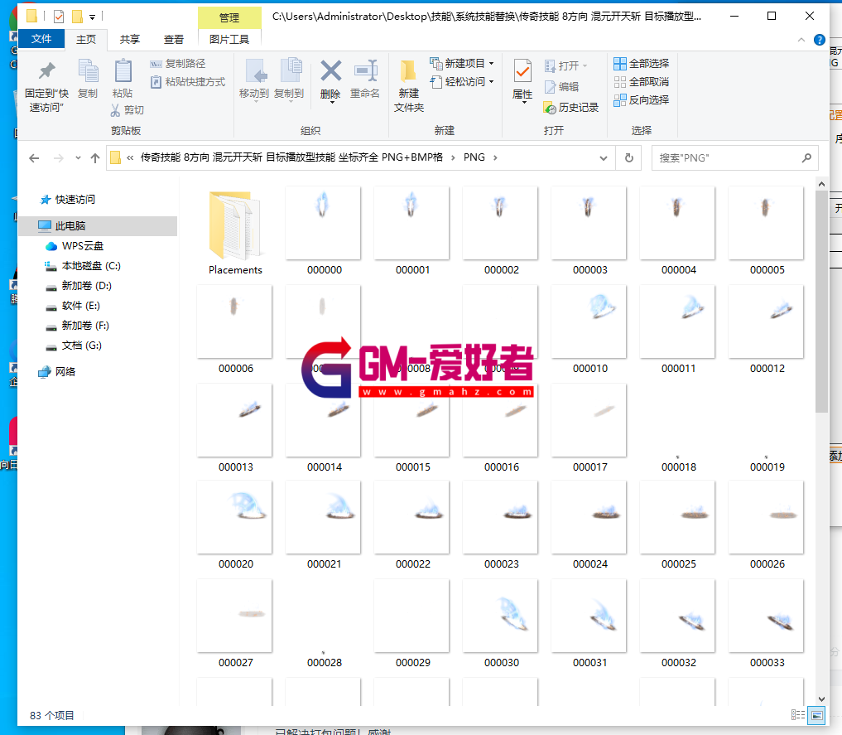
Task: Collapse the ribbon with chevron
Action: tap(801, 40)
